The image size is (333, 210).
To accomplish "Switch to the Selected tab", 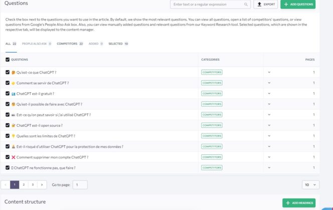I will pyautogui.click(x=118, y=44).
